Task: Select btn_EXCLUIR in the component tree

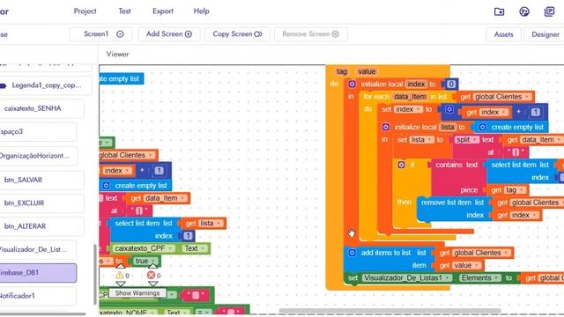Action: click(41, 203)
